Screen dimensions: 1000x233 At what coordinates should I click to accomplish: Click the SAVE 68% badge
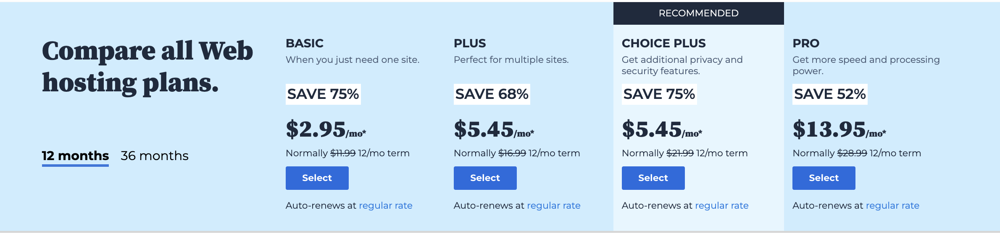(x=492, y=94)
